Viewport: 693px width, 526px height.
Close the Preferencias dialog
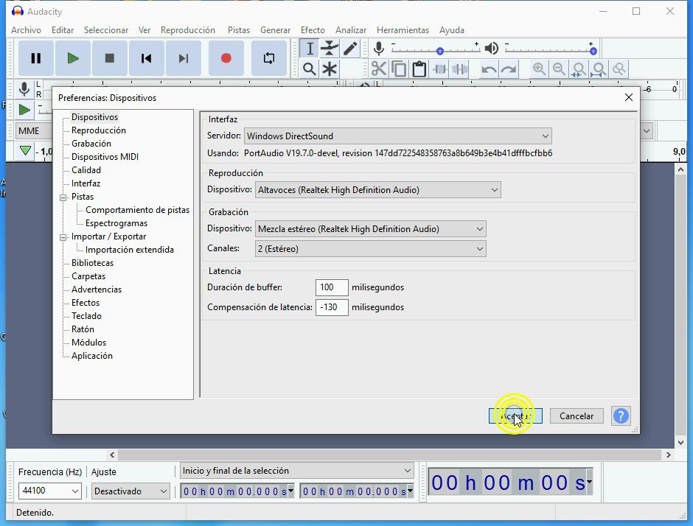pyautogui.click(x=628, y=97)
